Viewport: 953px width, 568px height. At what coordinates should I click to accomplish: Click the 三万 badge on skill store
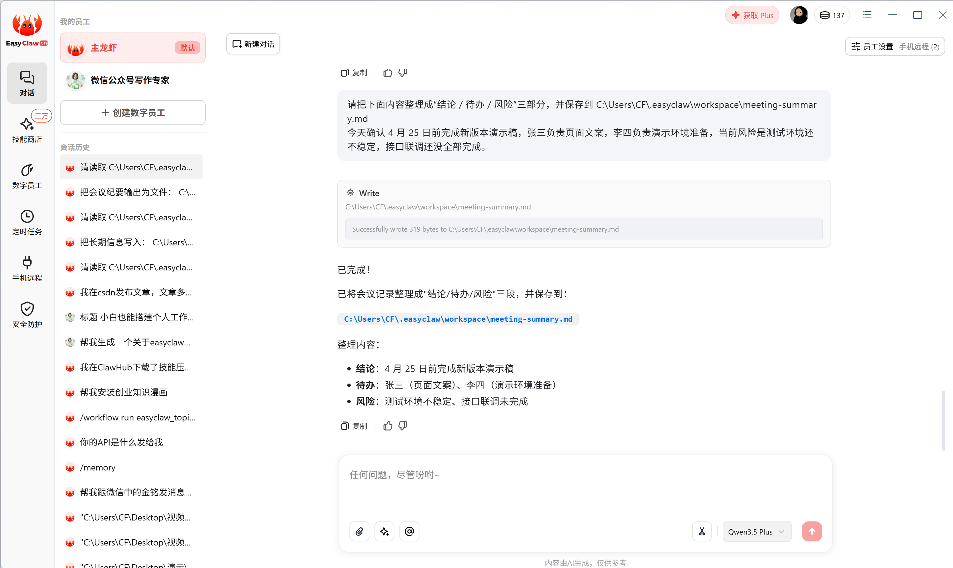(41, 116)
